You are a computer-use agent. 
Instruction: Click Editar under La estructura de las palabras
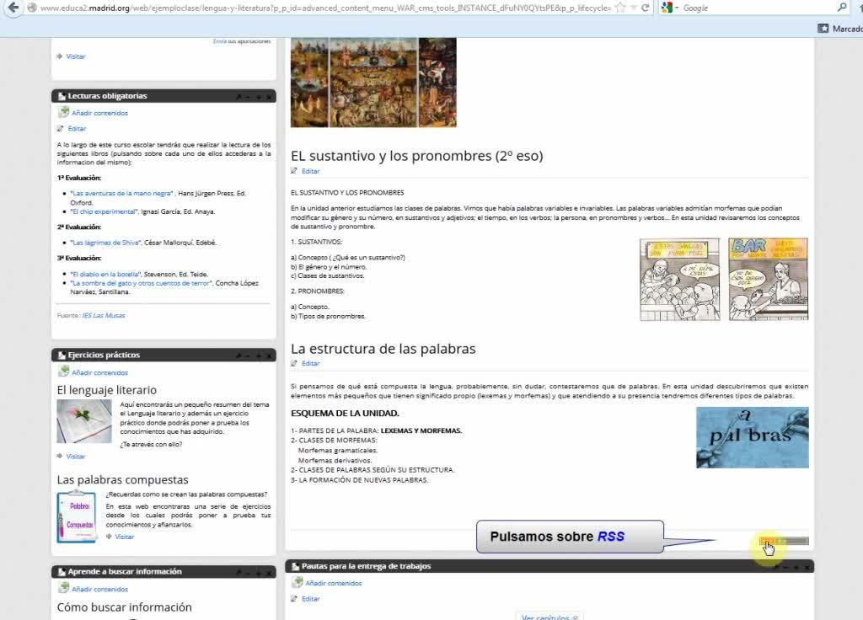[x=310, y=364]
